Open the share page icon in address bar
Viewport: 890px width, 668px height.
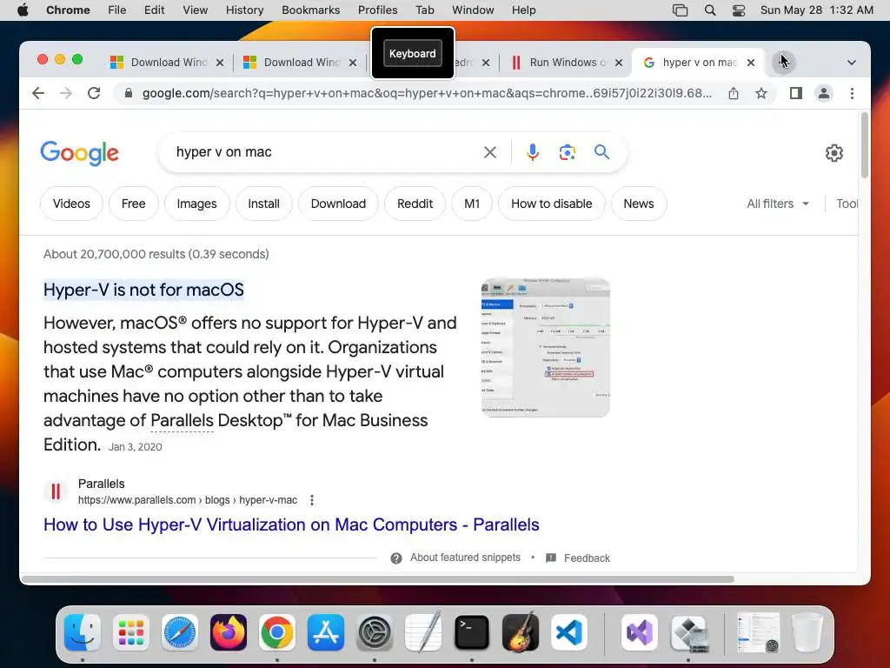(734, 93)
